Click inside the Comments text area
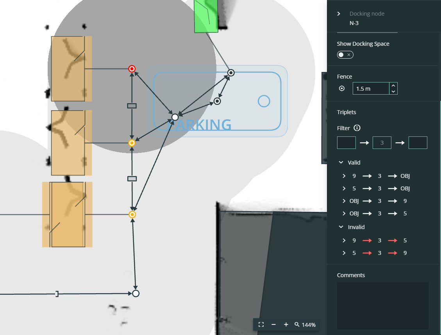Image resolution: width=441 pixels, height=335 pixels. (x=382, y=306)
